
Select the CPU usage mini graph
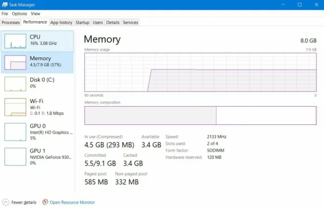pyautogui.click(x=15, y=41)
